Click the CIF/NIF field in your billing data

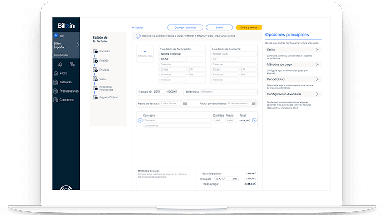point(173,59)
